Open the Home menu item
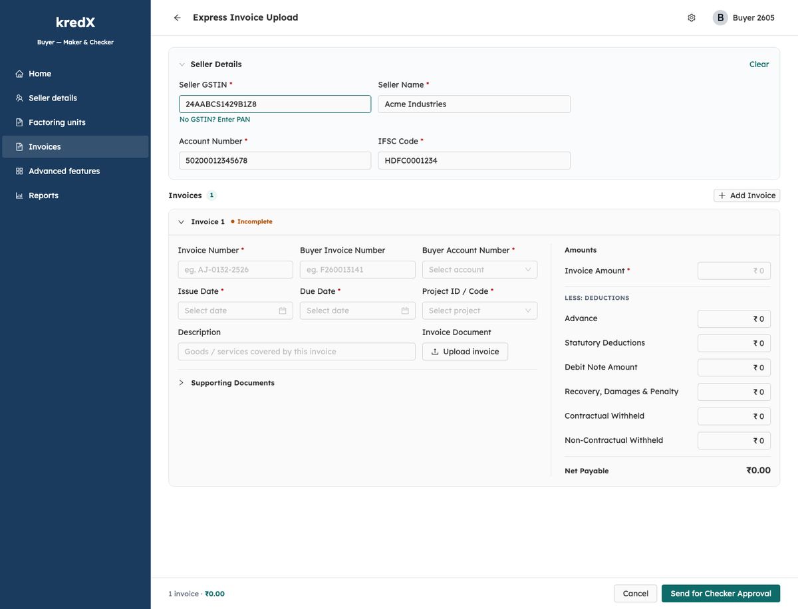This screenshot has width=798, height=609. tap(75, 74)
